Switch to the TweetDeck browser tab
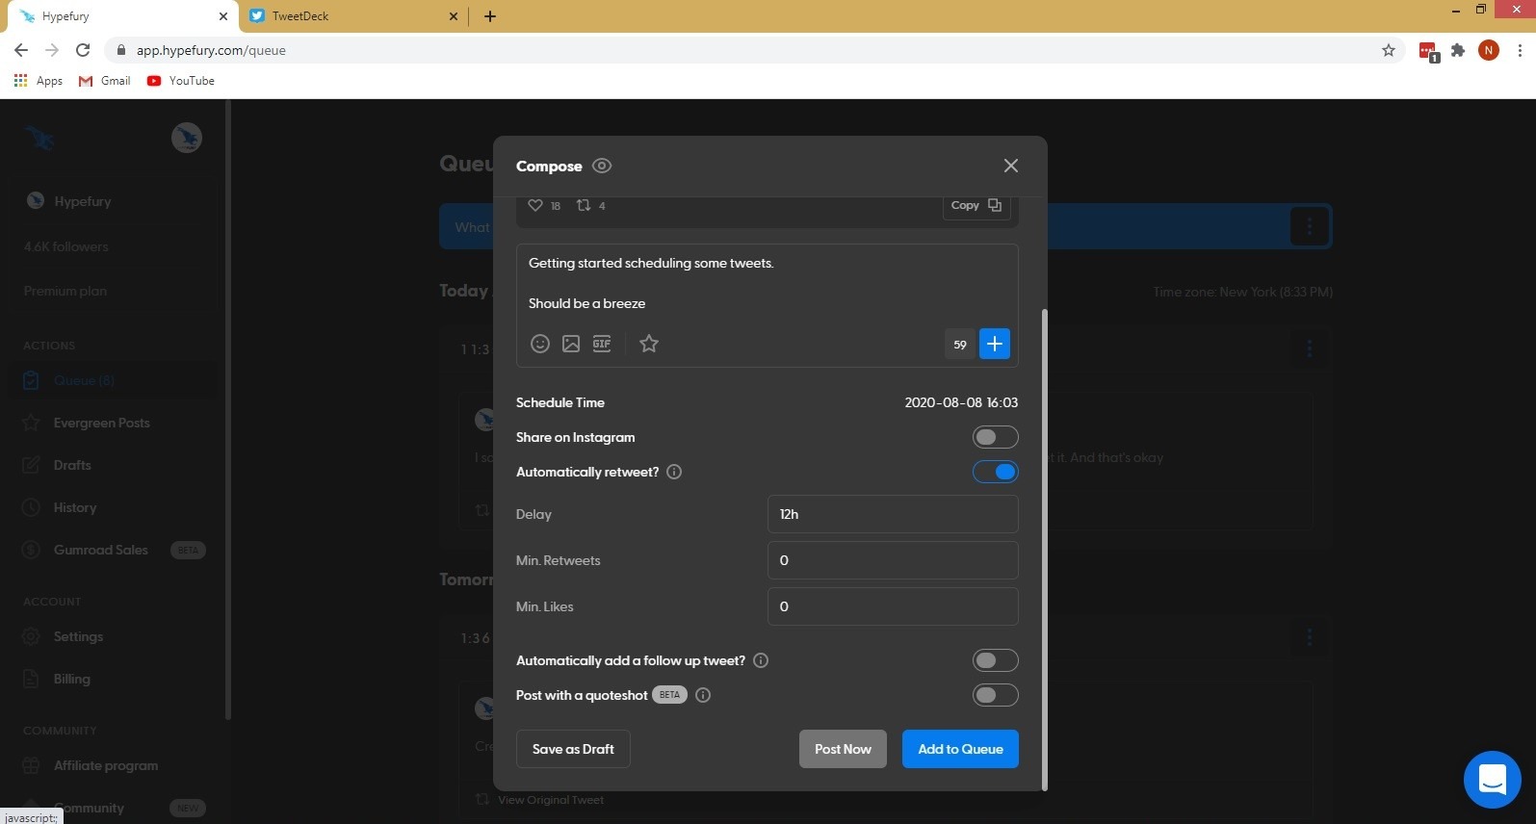The width and height of the screenshot is (1536, 824). (347, 16)
